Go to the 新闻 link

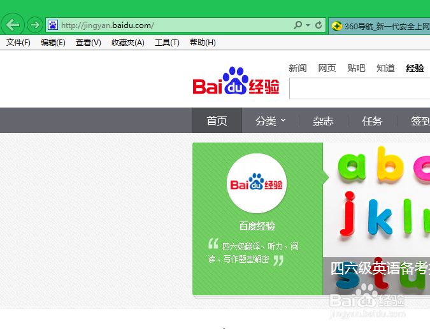[297, 68]
